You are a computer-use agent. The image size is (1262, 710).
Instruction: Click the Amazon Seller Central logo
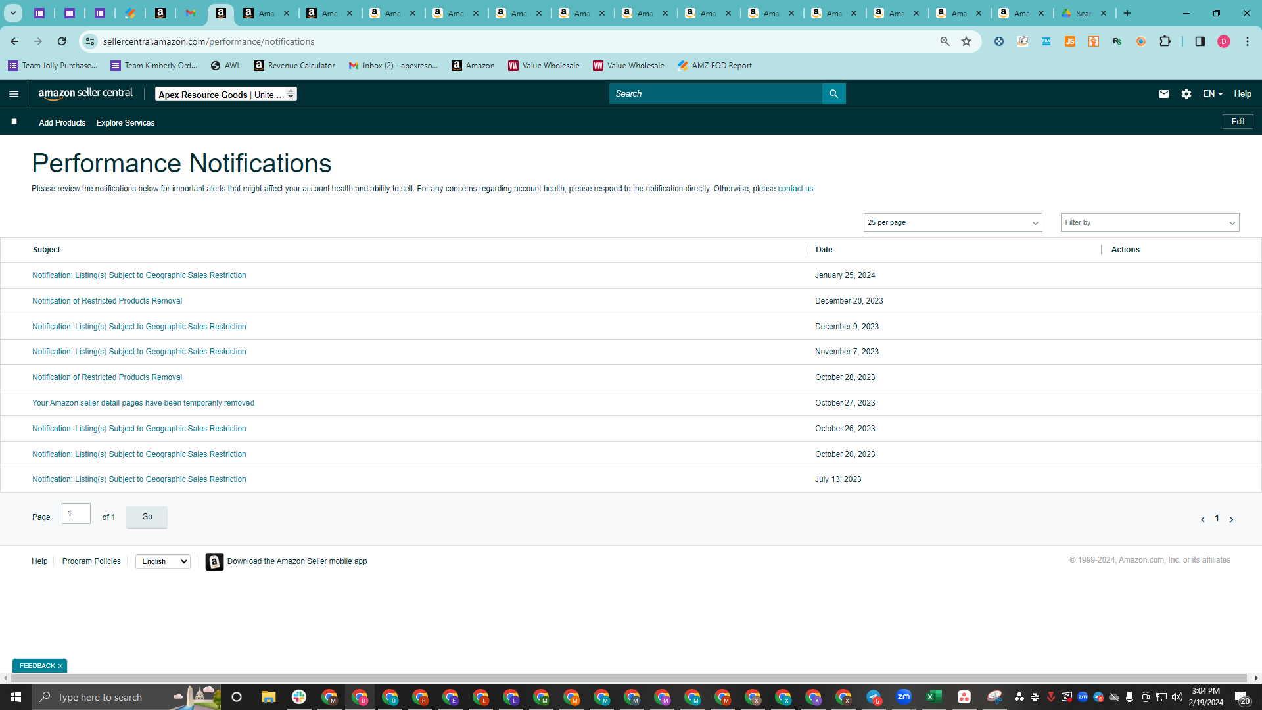coord(85,93)
